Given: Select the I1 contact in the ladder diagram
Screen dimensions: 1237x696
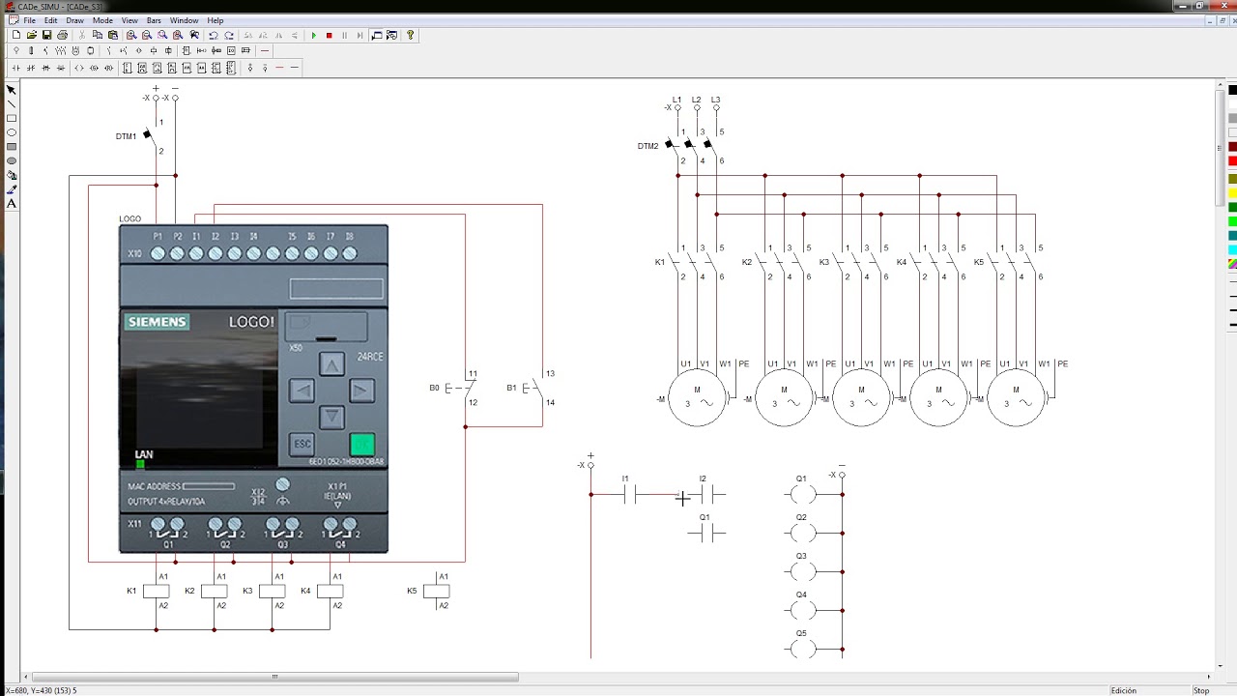Looking at the screenshot, I should 629,494.
